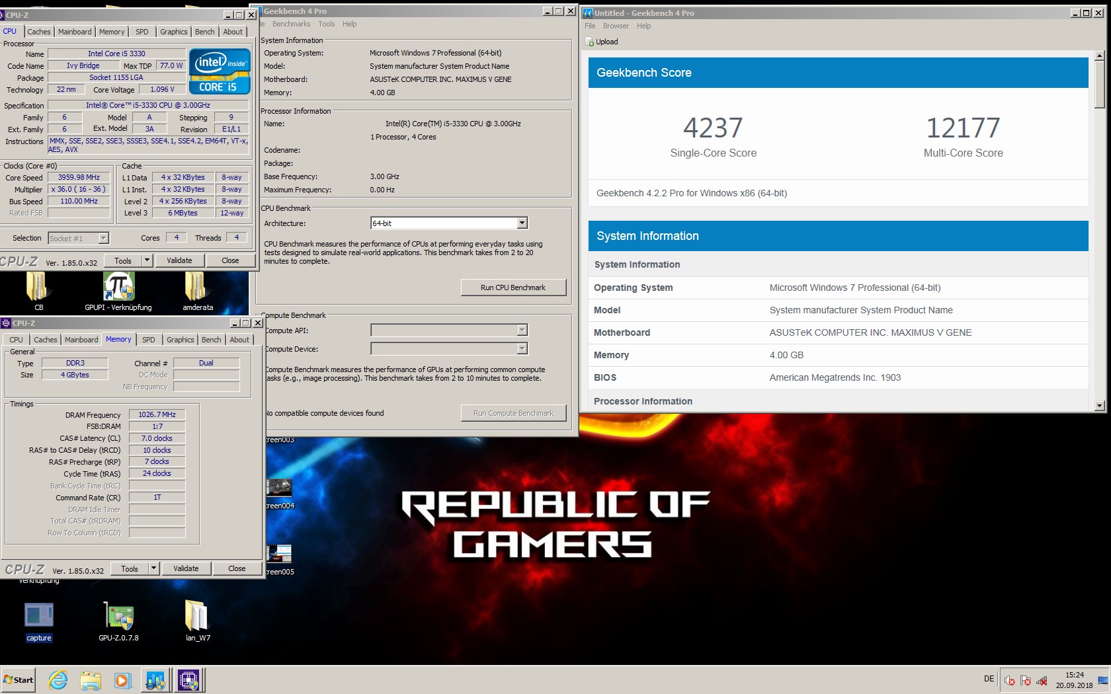Open Help menu in Geekbench 4 Pro
Screen dimensions: 1111x694
pyautogui.click(x=349, y=24)
